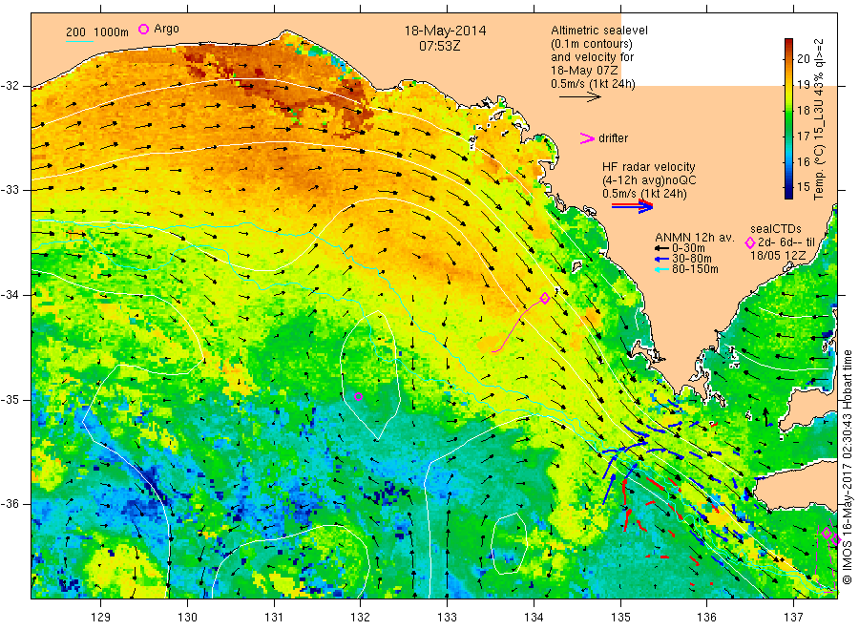The height and width of the screenshot is (630, 859).
Task: Click the '0.5m/s (1kt 24h)' altimetric scale text
Action: tap(593, 84)
